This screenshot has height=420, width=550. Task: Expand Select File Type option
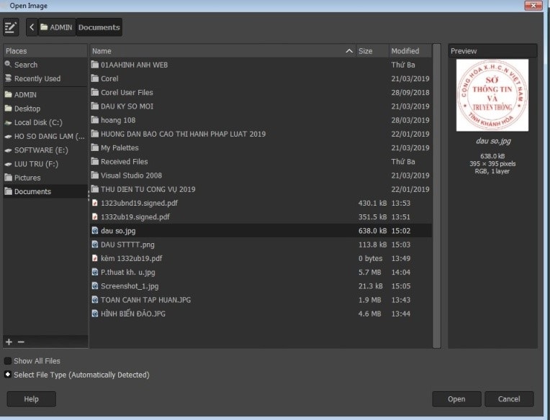click(8, 375)
